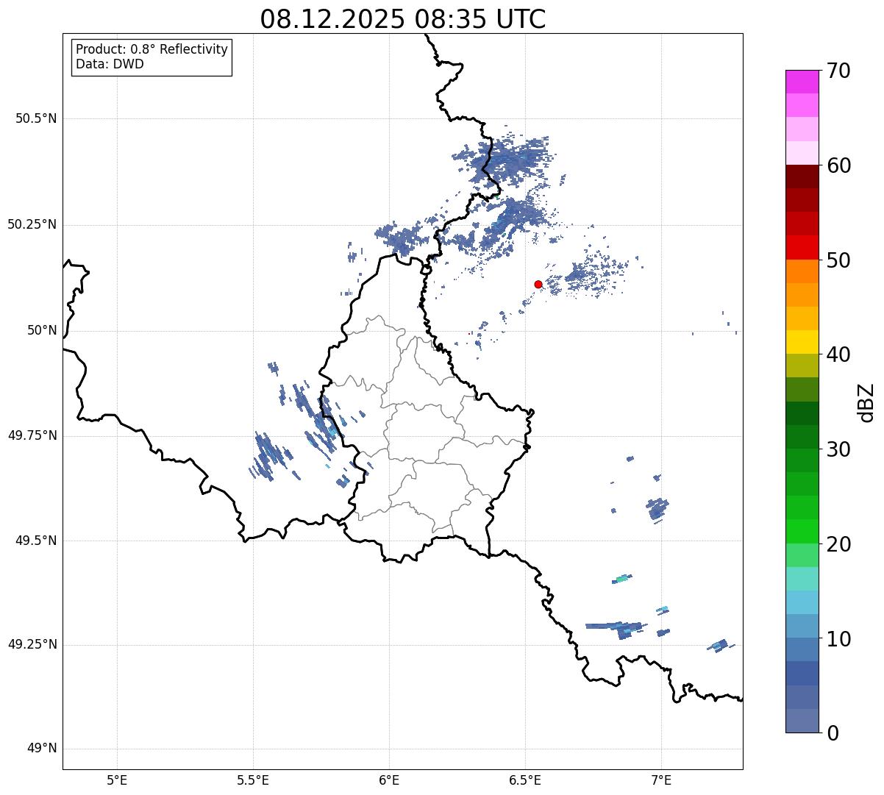Click the 50°N latitude label
This screenshot has height=795, width=884.
point(42,330)
